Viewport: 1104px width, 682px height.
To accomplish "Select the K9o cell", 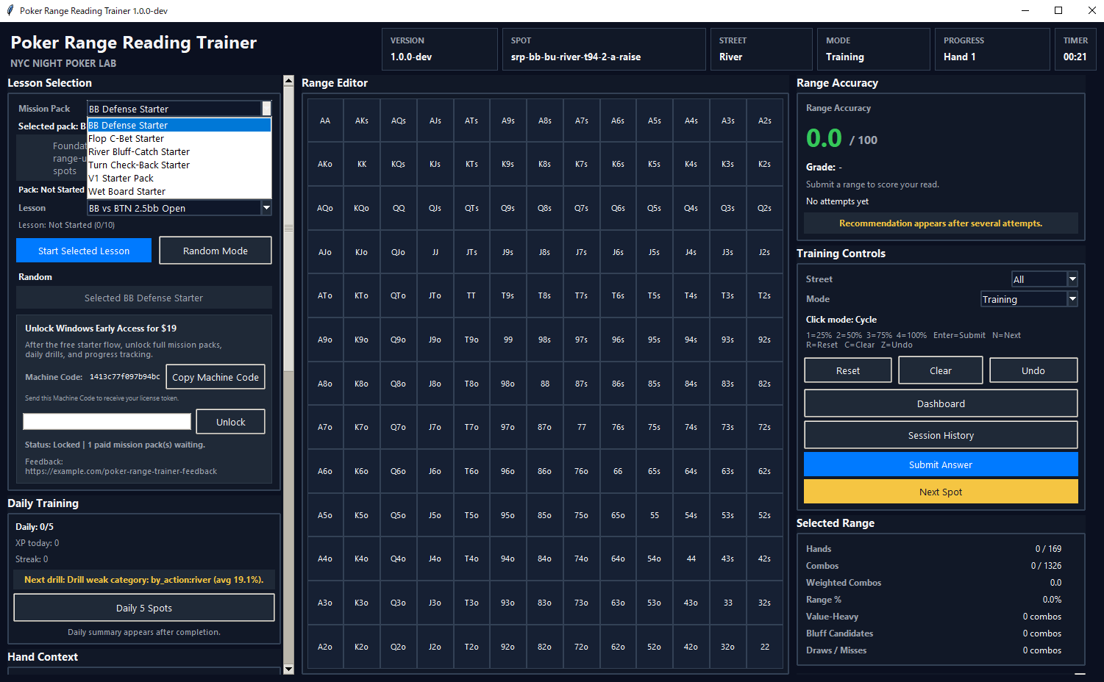I will point(362,340).
